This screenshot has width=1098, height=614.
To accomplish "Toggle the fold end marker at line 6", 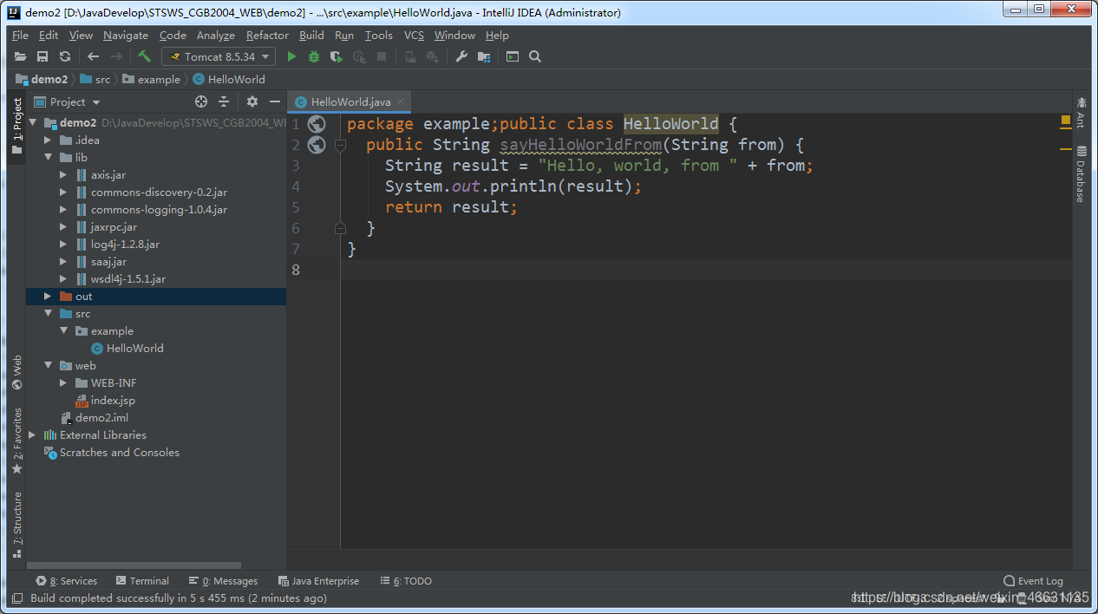I will (340, 228).
